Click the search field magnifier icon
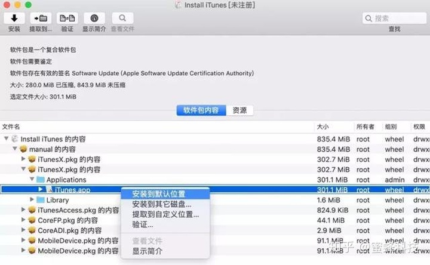Viewport: 430px width, 265px height. [368, 19]
